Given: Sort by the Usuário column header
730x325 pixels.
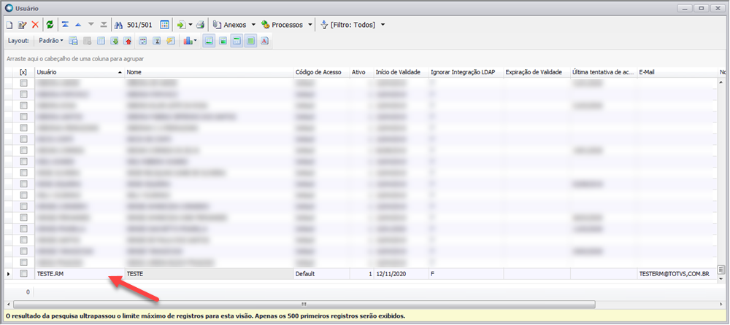Looking at the screenshot, I should click(80, 72).
